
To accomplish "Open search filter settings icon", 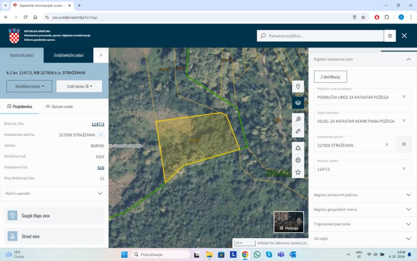I will click(x=390, y=36).
